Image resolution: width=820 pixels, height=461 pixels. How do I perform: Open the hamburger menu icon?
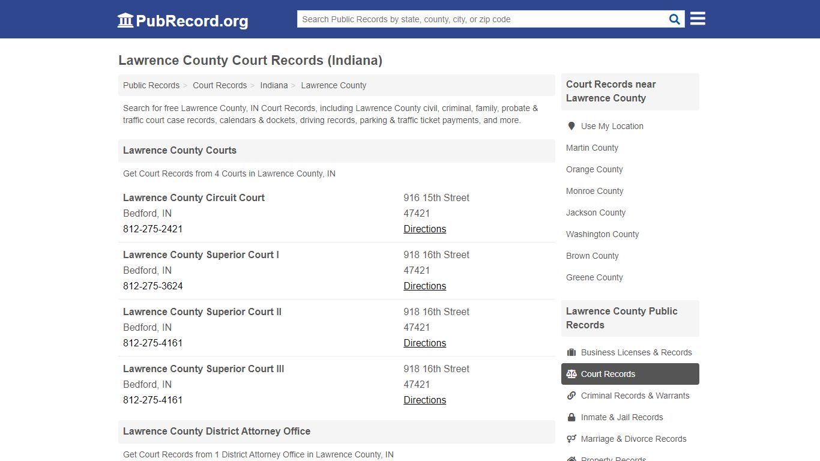698,19
